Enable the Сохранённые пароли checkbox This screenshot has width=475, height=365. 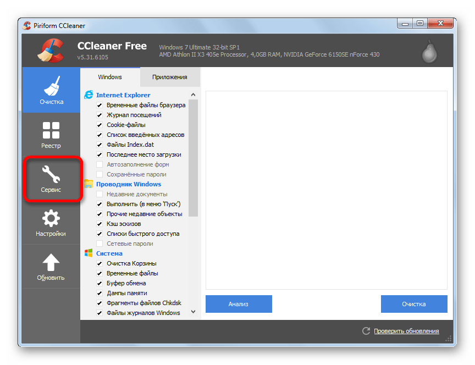point(100,174)
